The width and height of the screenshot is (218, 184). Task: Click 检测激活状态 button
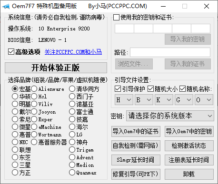point(189,145)
